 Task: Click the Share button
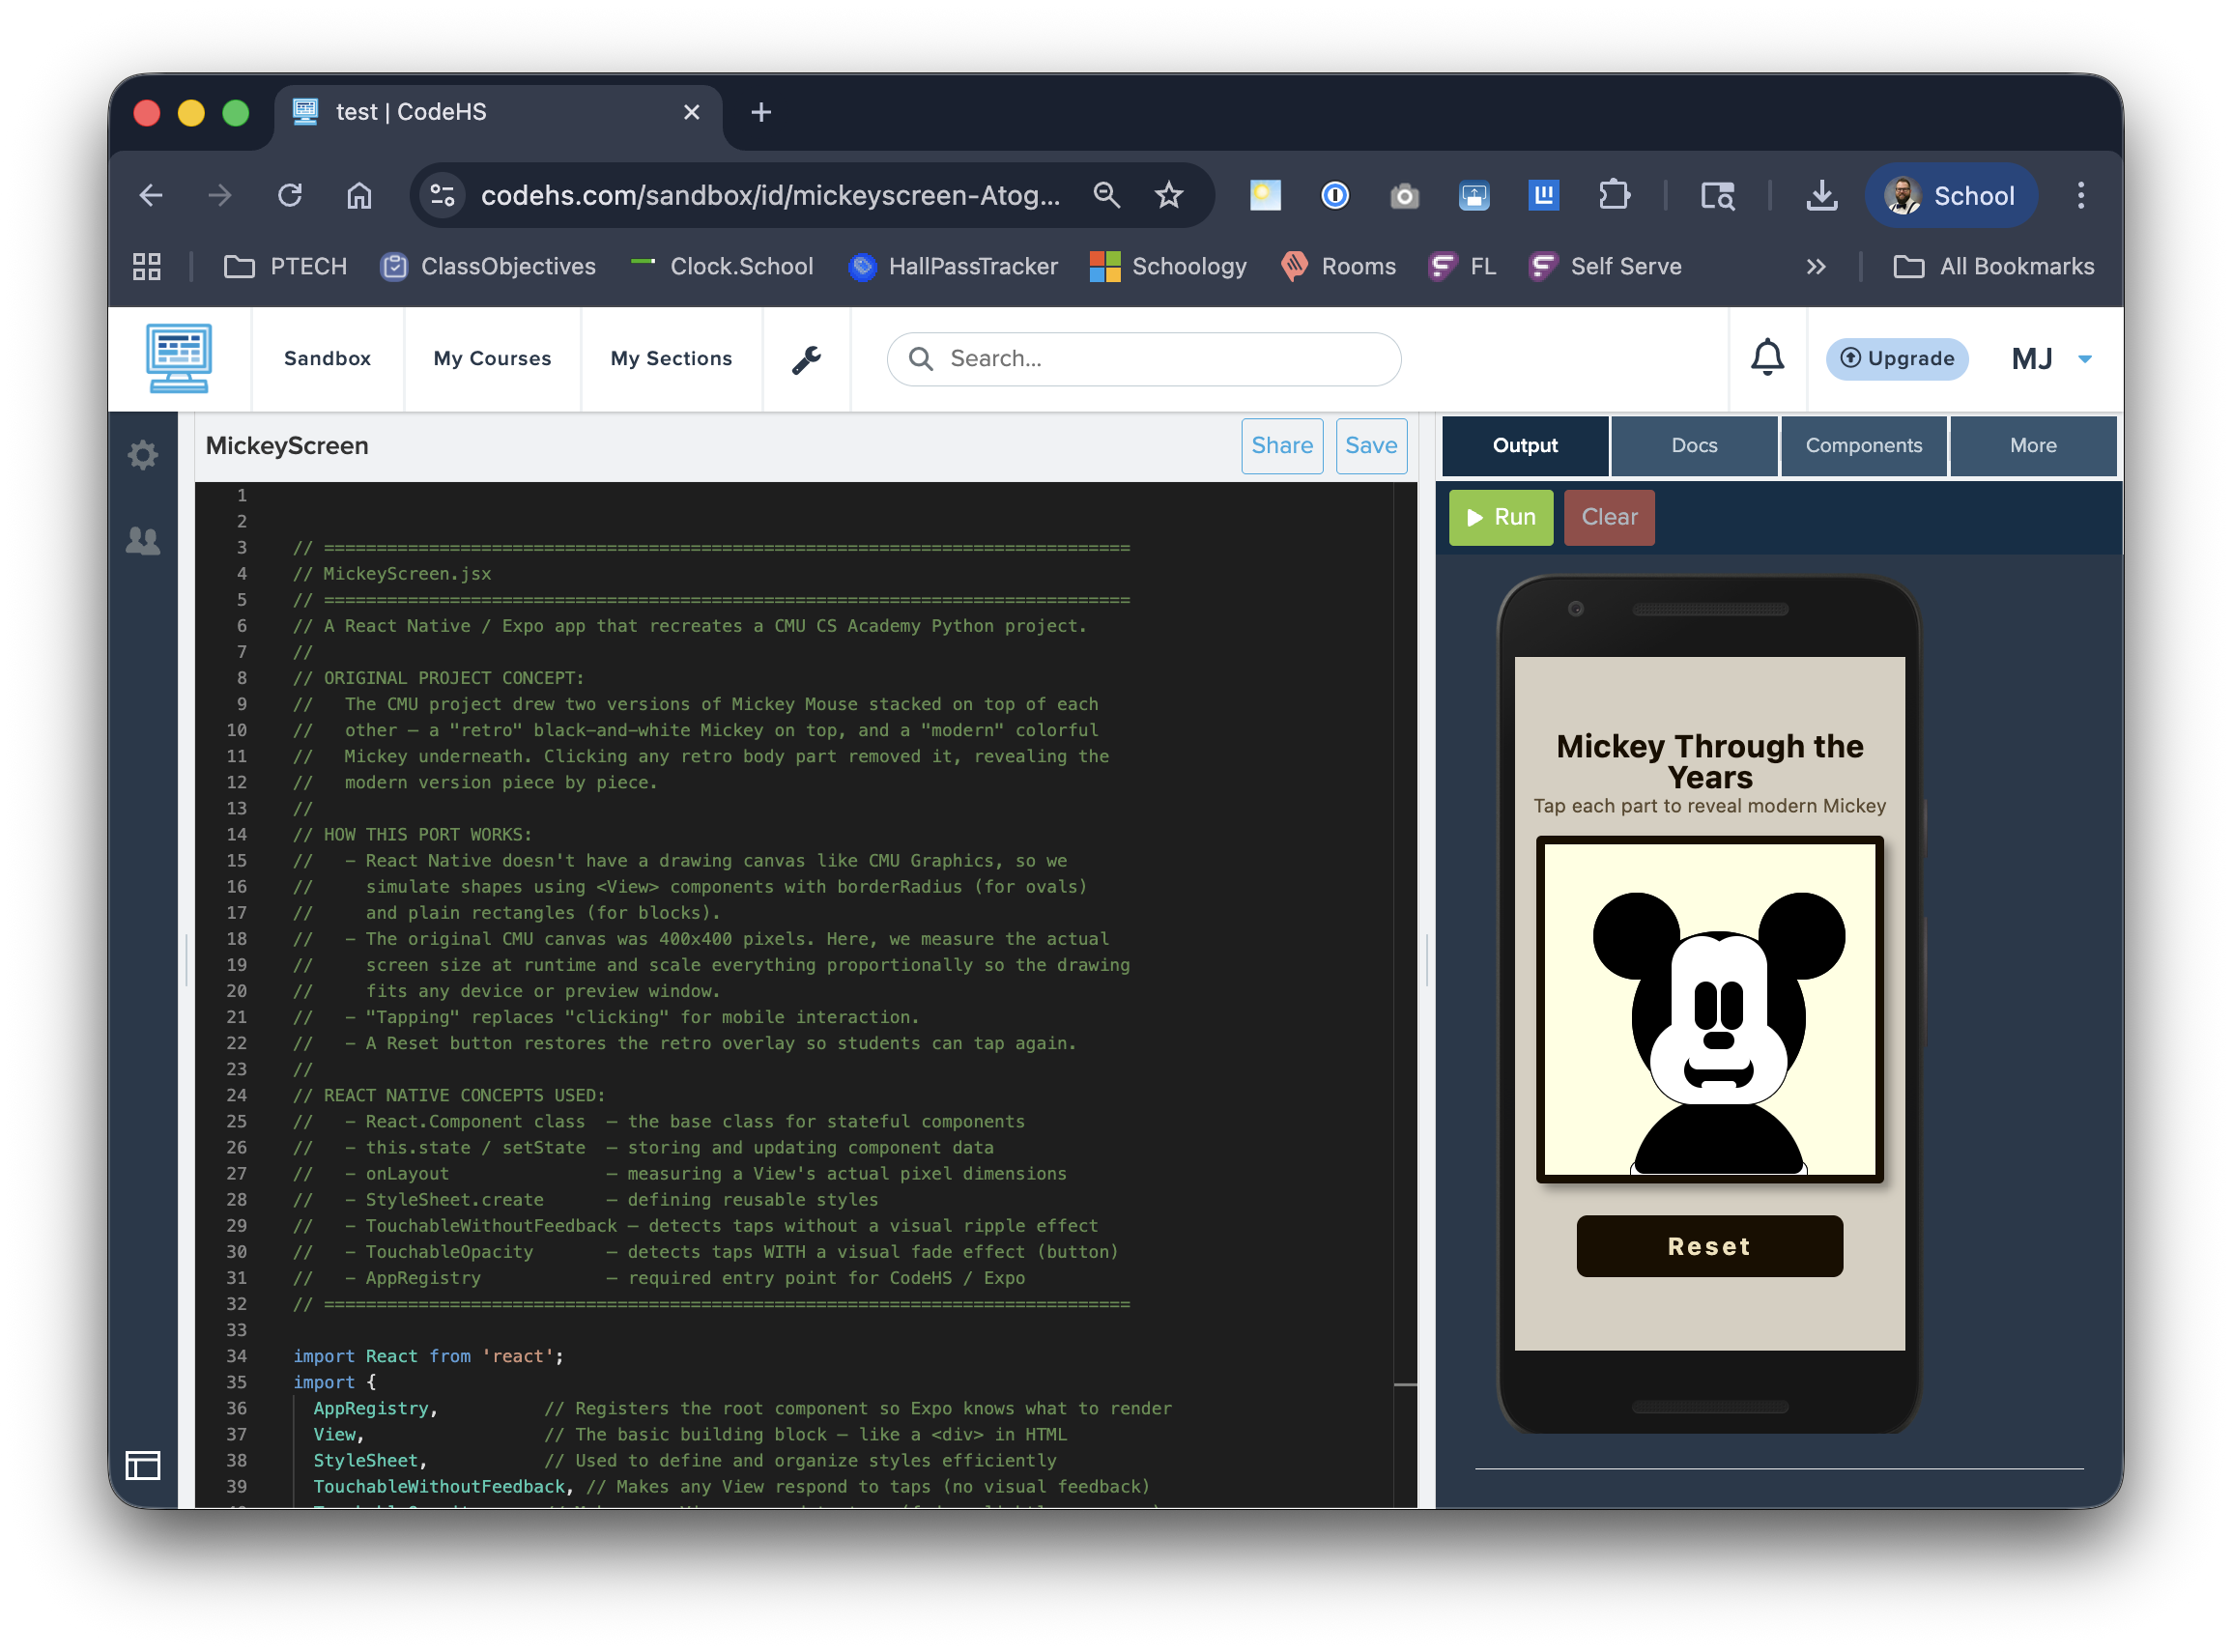pyautogui.click(x=1282, y=445)
